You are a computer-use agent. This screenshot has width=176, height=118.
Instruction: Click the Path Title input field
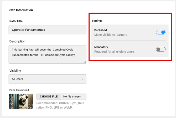[x=48, y=30]
